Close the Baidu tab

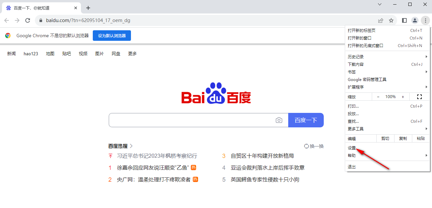(76, 8)
